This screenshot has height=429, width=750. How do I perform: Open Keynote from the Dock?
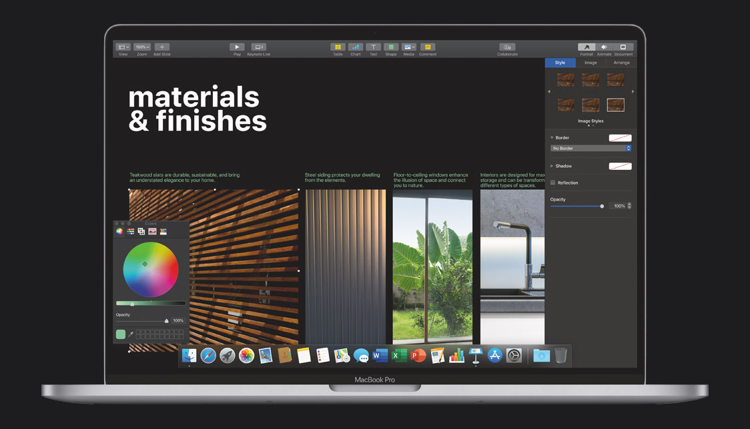click(476, 356)
